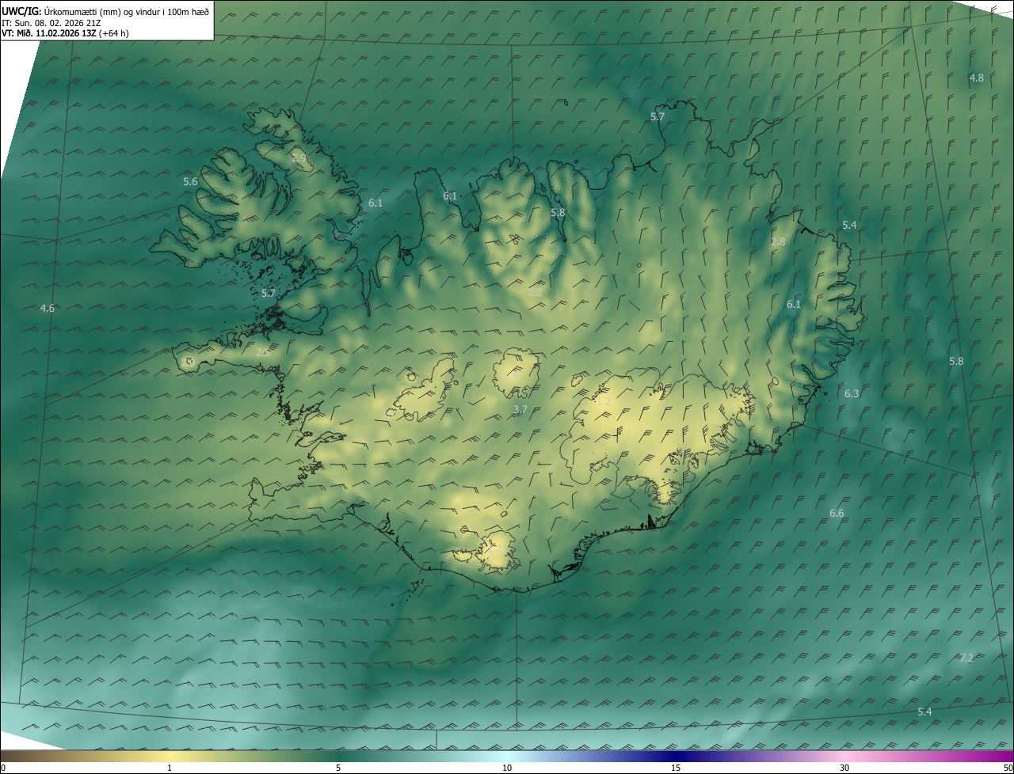Click the 10 tick on the color scale
The width and height of the screenshot is (1014, 774).
tap(507, 768)
